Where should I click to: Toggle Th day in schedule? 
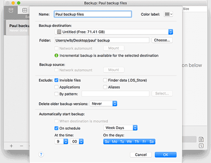(x=137, y=142)
